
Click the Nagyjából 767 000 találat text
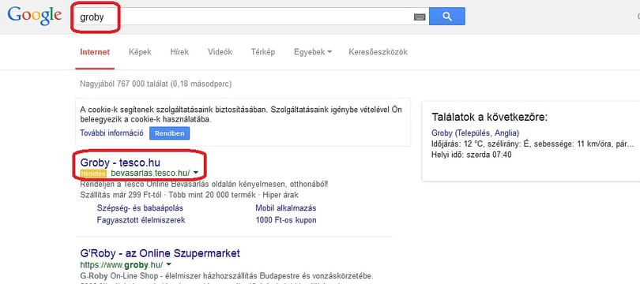[x=156, y=84]
